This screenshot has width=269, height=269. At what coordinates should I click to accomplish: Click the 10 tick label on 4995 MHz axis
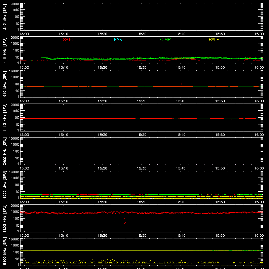point(17,192)
